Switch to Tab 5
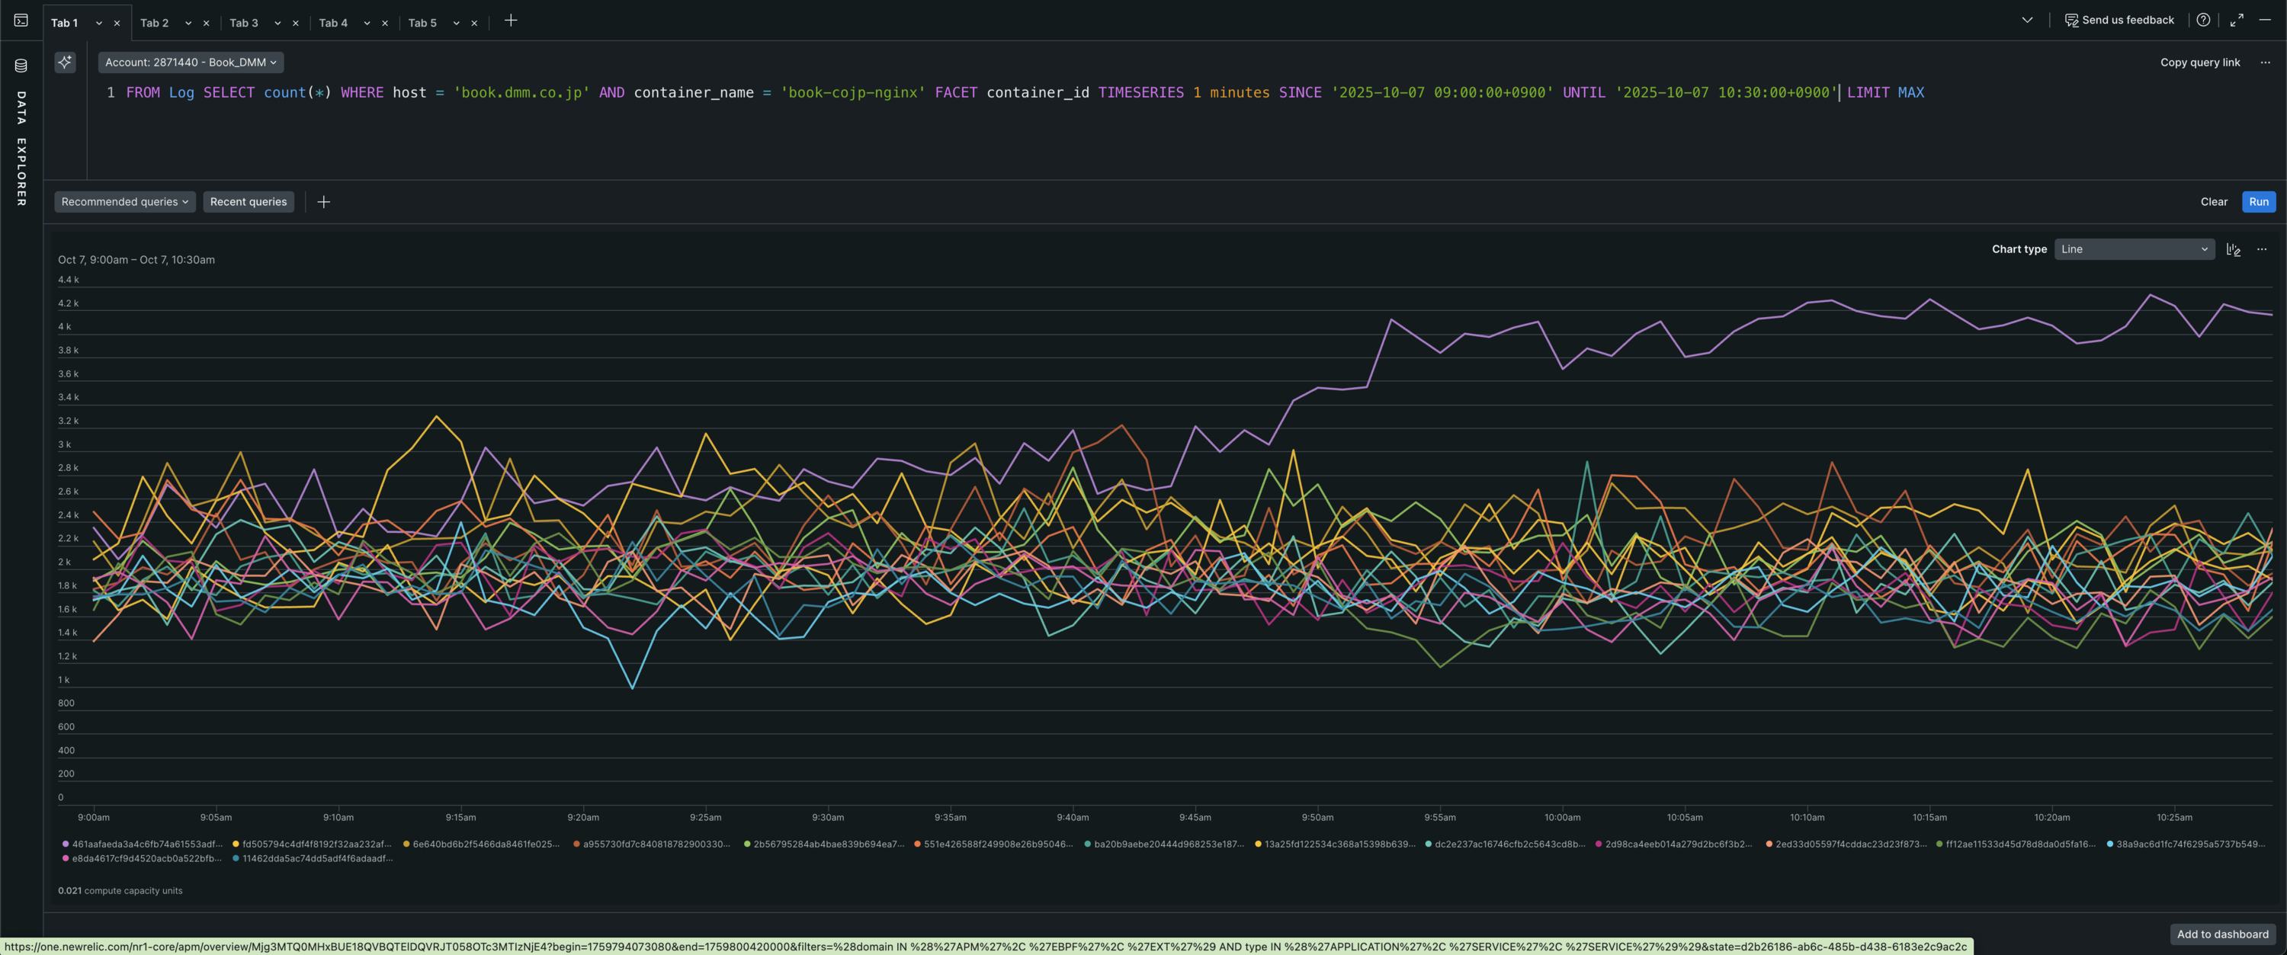 point(422,23)
